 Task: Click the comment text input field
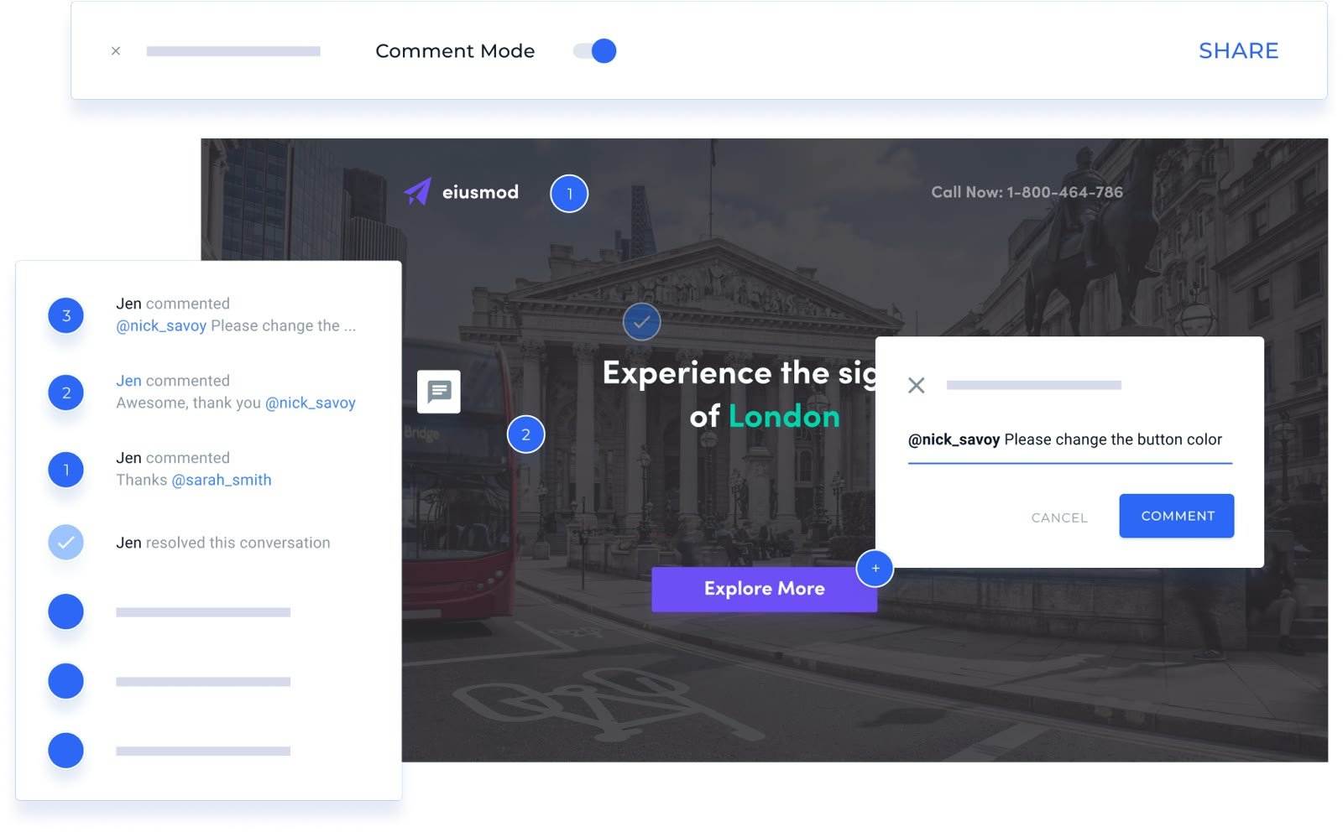(x=1070, y=440)
